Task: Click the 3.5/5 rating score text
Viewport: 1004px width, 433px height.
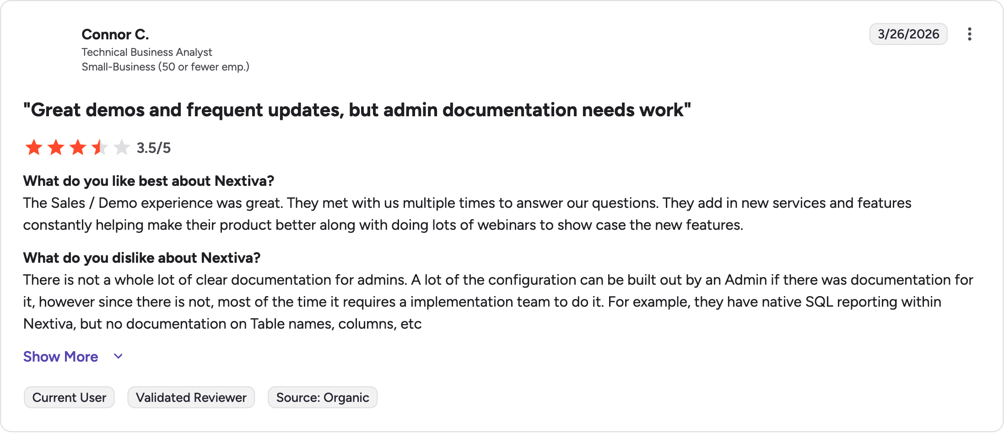Action: (x=154, y=148)
